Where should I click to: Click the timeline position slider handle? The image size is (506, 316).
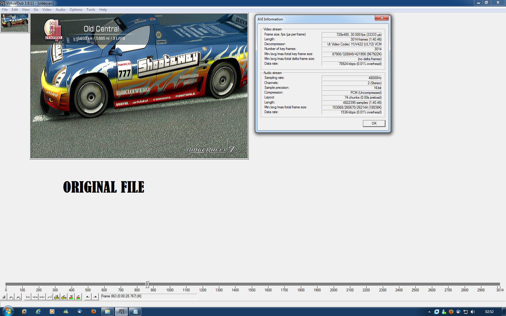coord(147,284)
